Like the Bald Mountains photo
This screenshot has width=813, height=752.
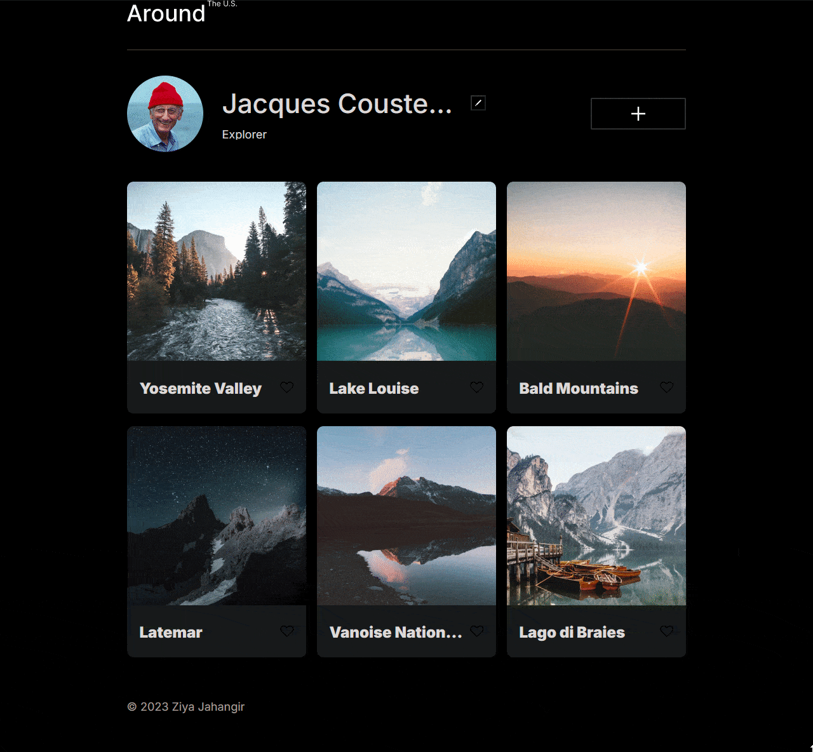point(667,387)
